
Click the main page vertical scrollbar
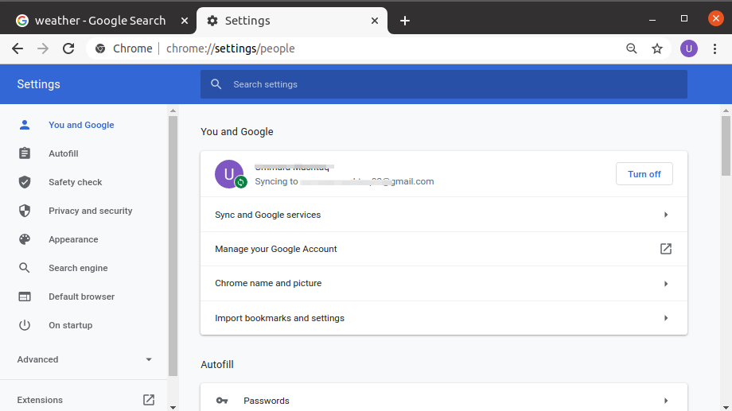point(726,145)
